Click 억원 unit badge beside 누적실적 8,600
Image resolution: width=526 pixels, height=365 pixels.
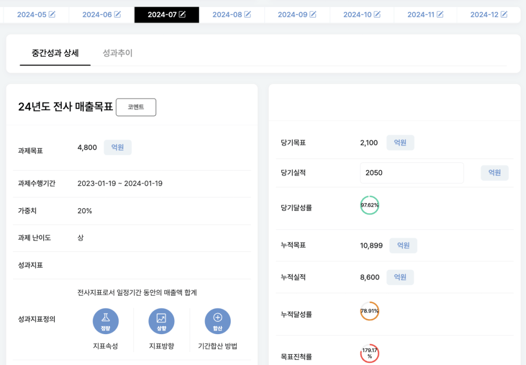[400, 278]
